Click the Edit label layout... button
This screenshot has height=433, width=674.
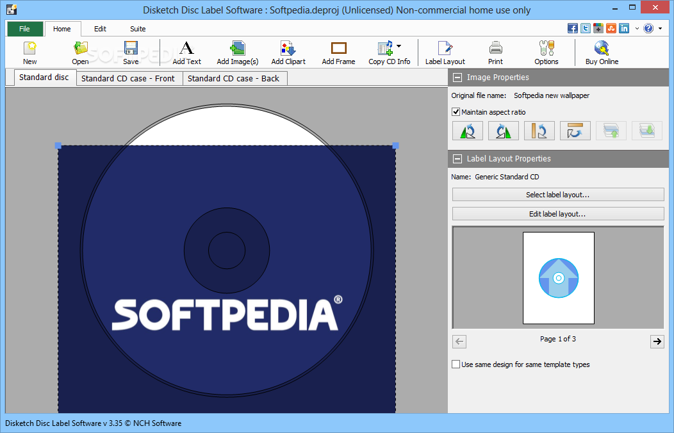(x=558, y=214)
